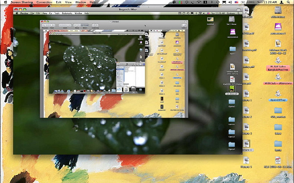Open the Connection menu
The image size is (294, 183).
click(x=44, y=2)
